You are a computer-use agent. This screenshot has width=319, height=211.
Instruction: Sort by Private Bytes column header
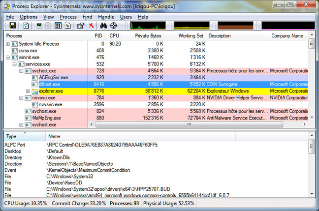[x=143, y=36]
